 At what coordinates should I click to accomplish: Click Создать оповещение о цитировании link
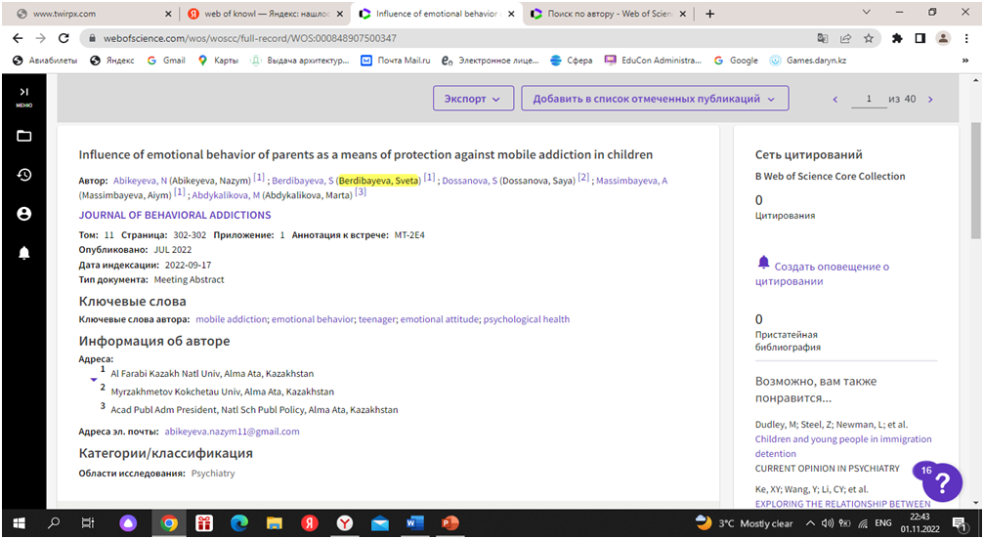pos(822,273)
